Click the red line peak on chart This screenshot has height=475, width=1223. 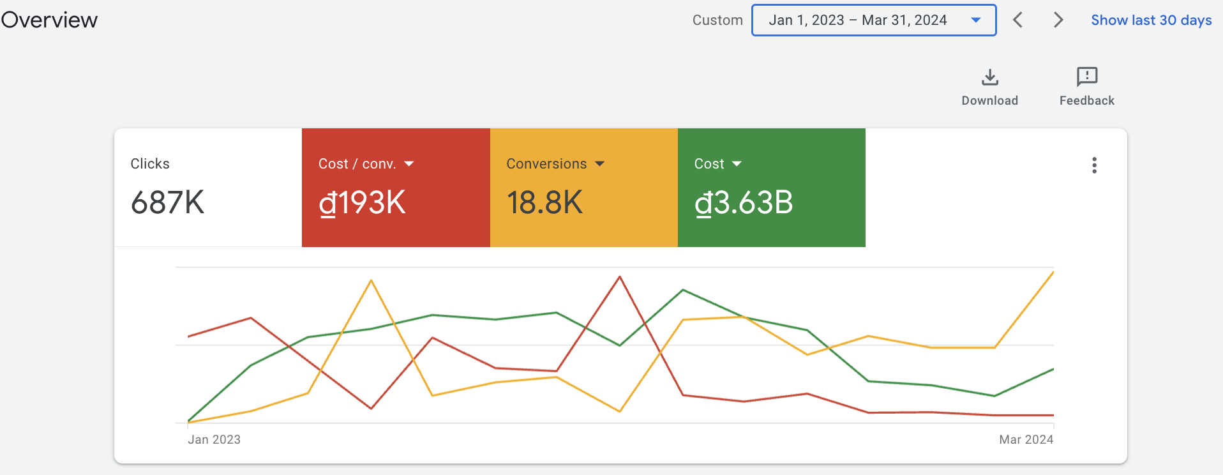(x=620, y=276)
